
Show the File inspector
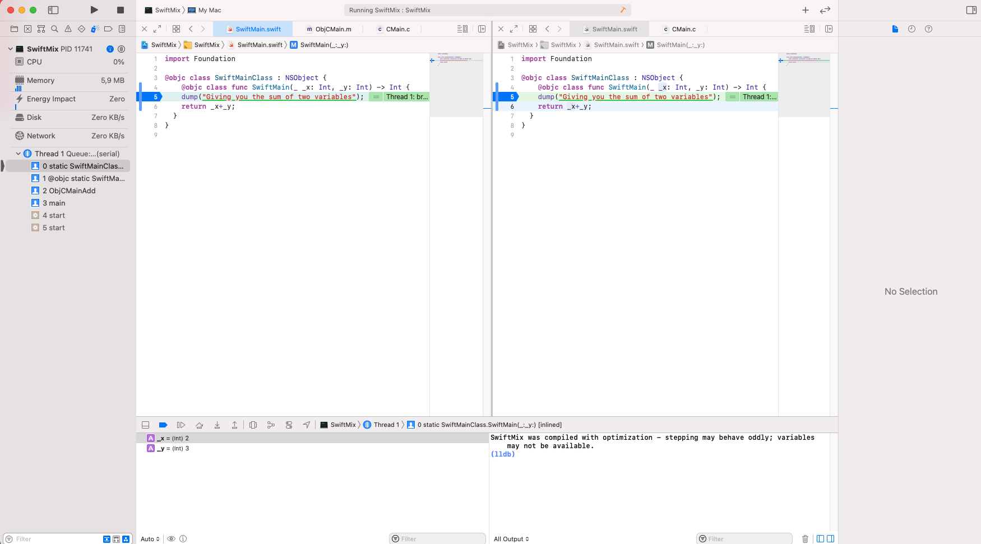pos(895,29)
